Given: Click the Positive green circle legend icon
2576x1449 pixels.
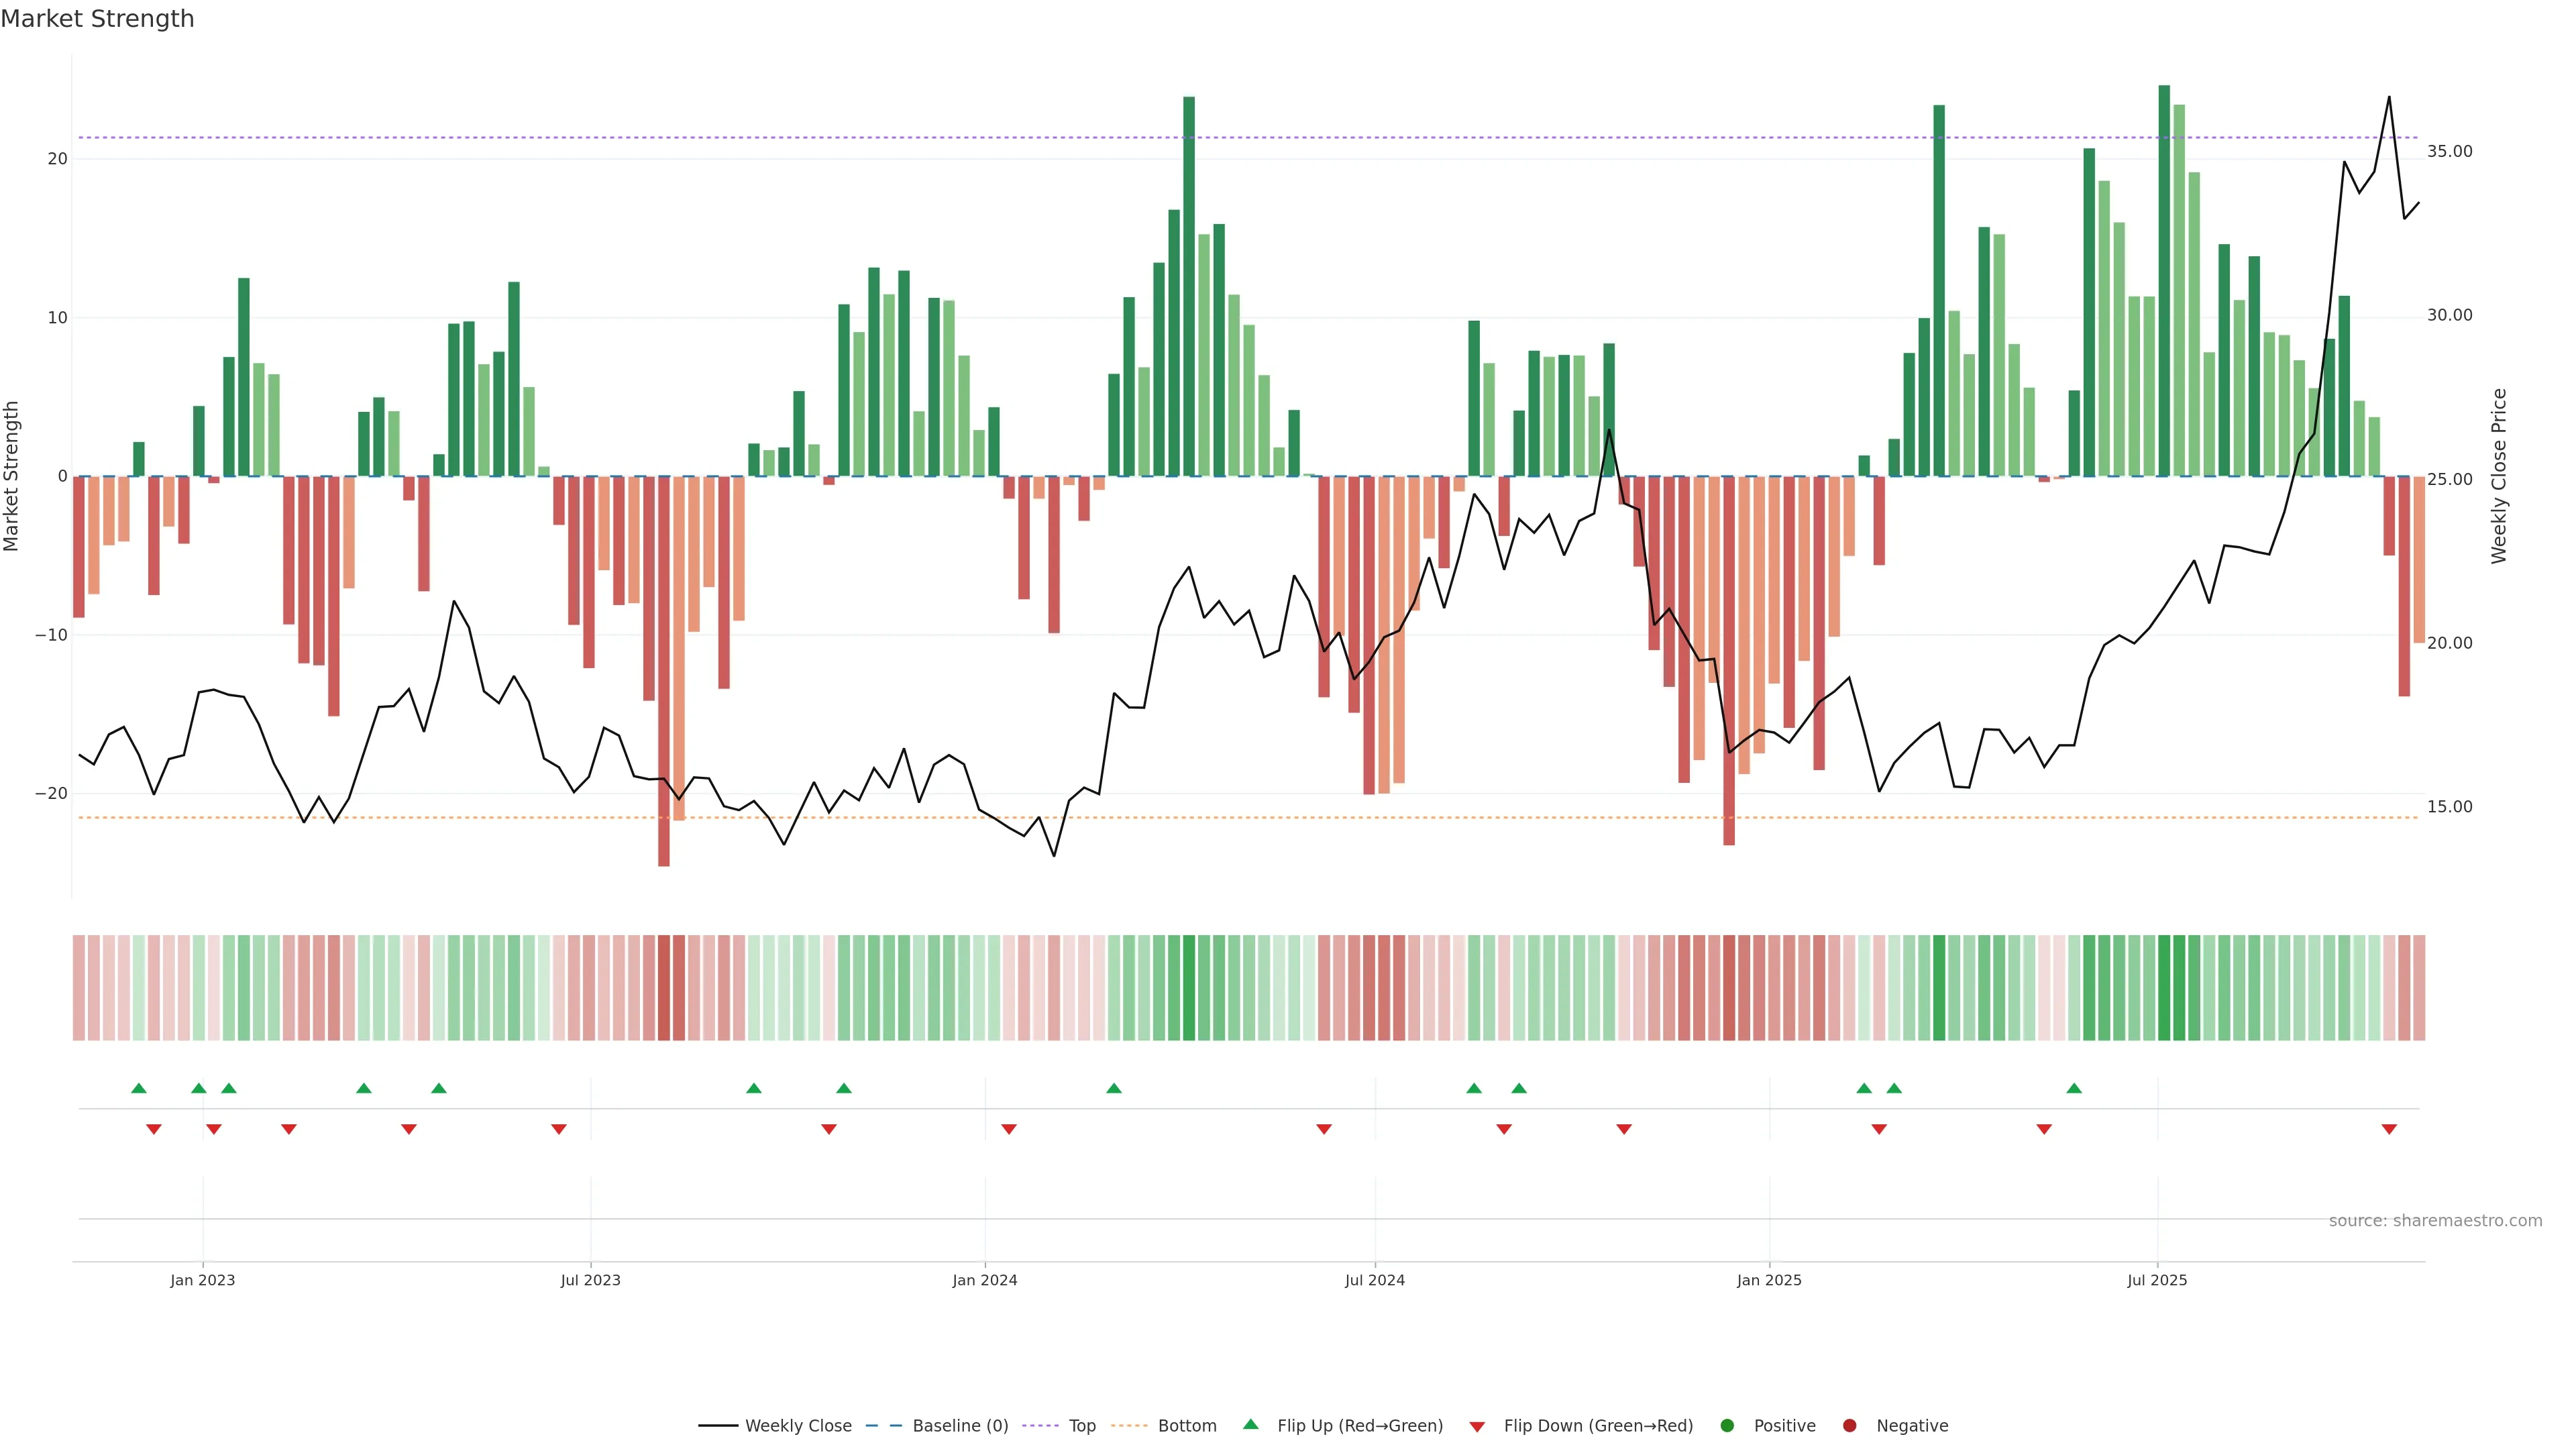Looking at the screenshot, I should tap(1727, 1425).
